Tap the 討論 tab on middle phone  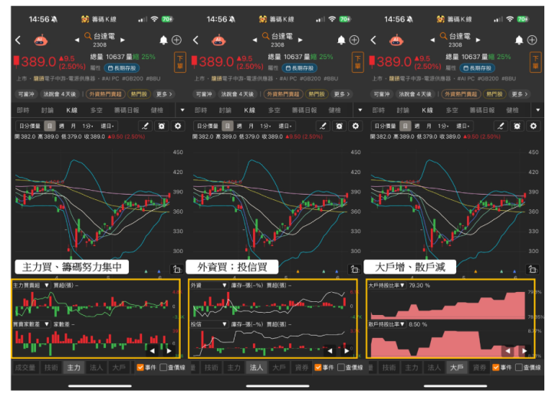pyautogui.click(x=225, y=110)
